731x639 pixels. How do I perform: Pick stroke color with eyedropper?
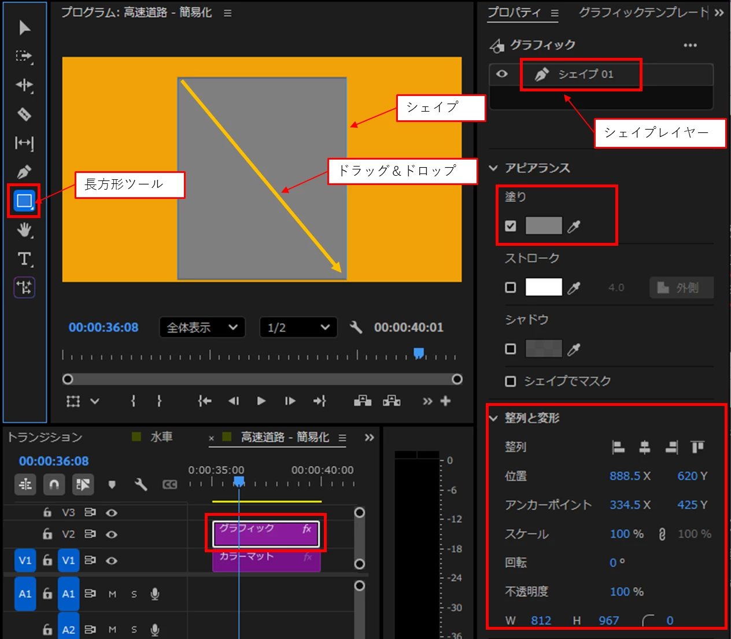click(x=574, y=287)
